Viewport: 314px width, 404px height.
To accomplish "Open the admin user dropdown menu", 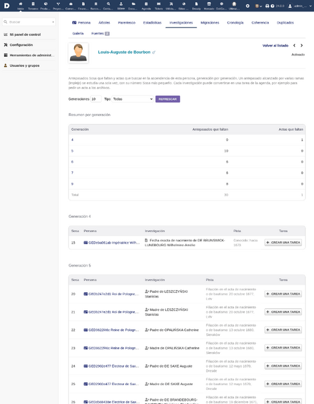I will (x=300, y=5).
